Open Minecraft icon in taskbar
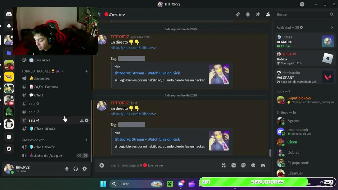Screen dimensions: 338x190 pyautogui.click(x=170, y=184)
